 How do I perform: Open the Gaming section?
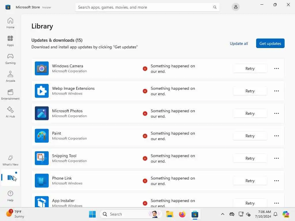pyautogui.click(x=10, y=59)
